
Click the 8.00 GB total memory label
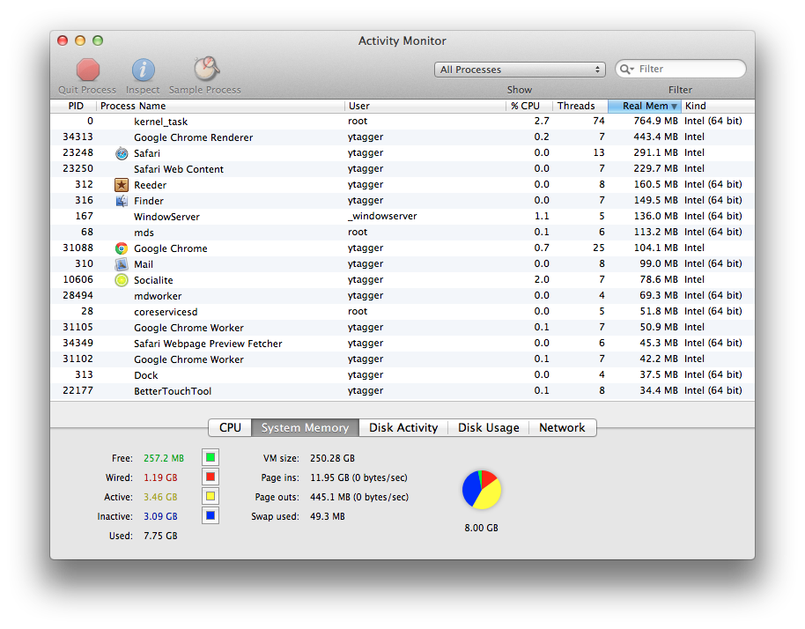482,528
